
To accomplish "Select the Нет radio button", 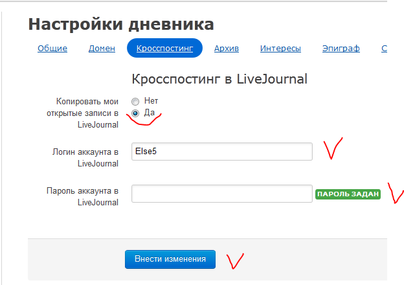I will 135,102.
